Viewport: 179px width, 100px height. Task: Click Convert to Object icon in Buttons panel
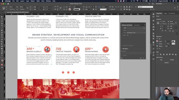[x=141, y=58]
